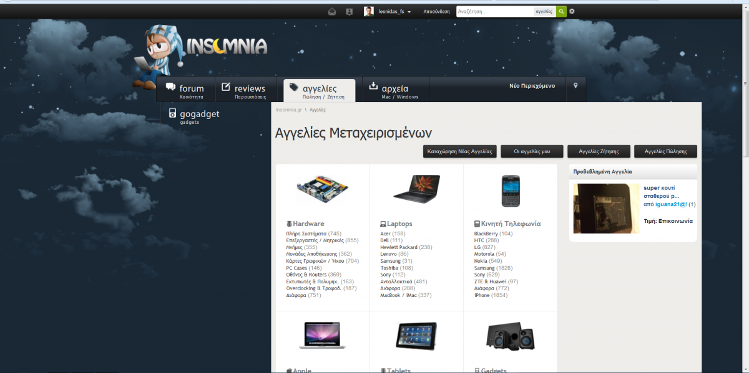Open Πλήρη Συστήματα listings
The height and width of the screenshot is (373, 749).
(x=306, y=234)
